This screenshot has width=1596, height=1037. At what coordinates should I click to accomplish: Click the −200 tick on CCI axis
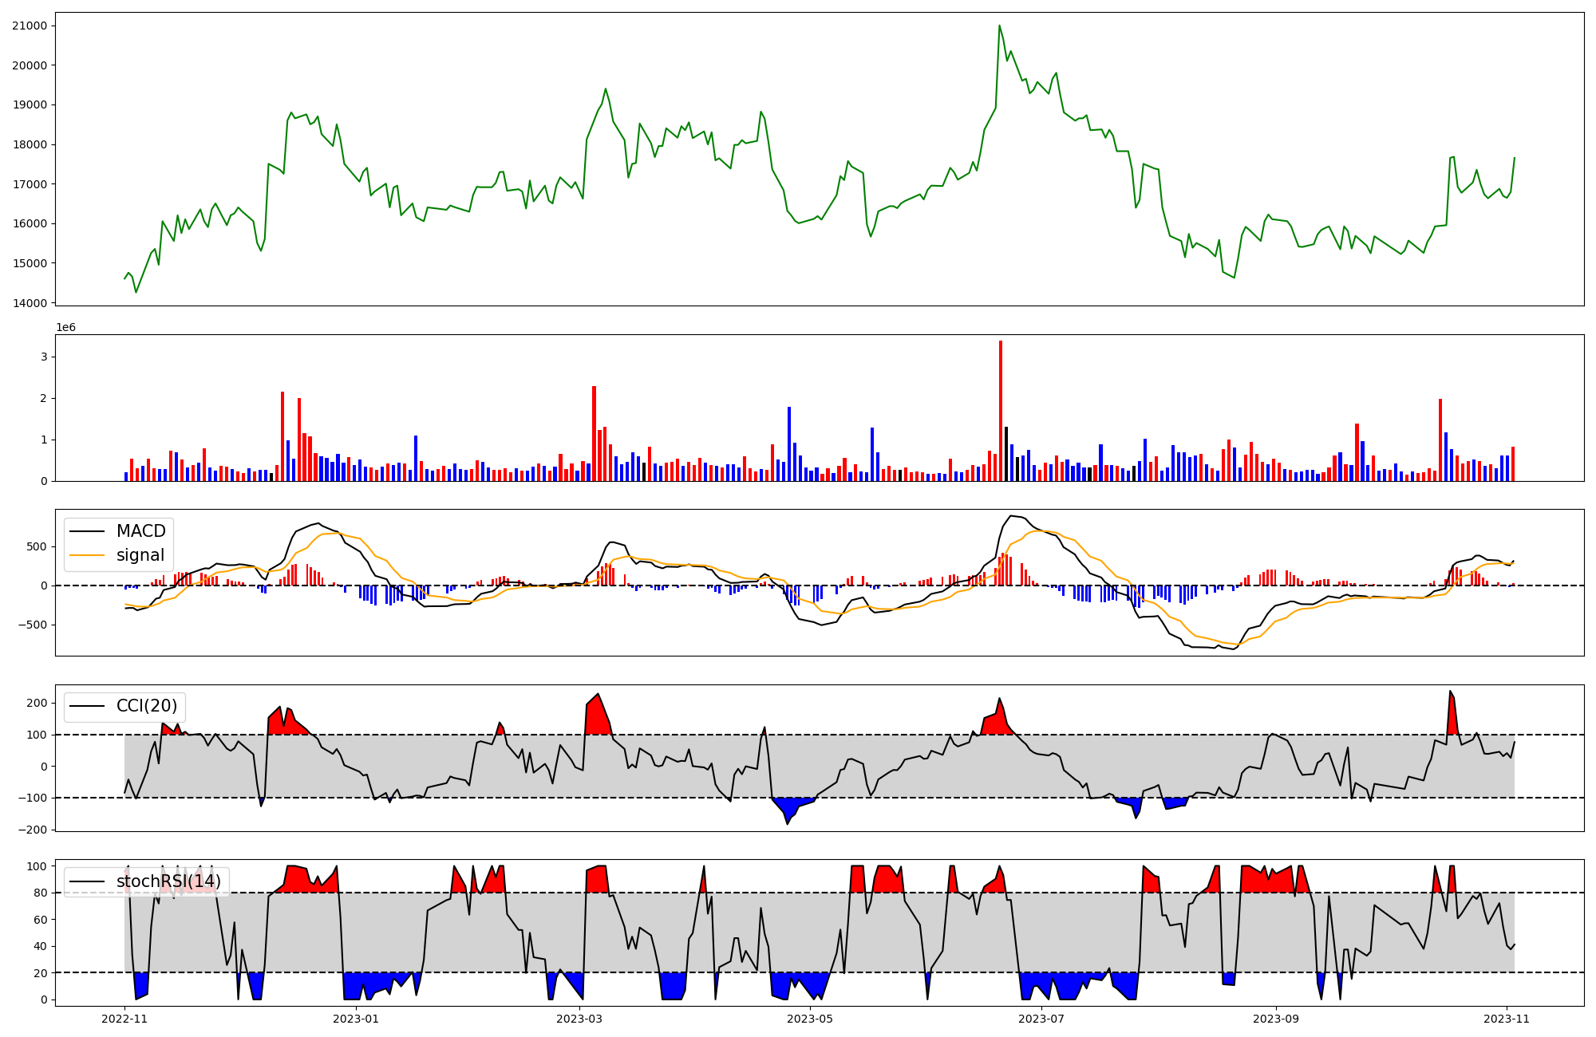pyautogui.click(x=32, y=830)
